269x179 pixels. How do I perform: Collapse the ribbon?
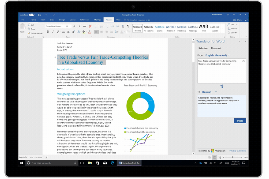point(246,37)
